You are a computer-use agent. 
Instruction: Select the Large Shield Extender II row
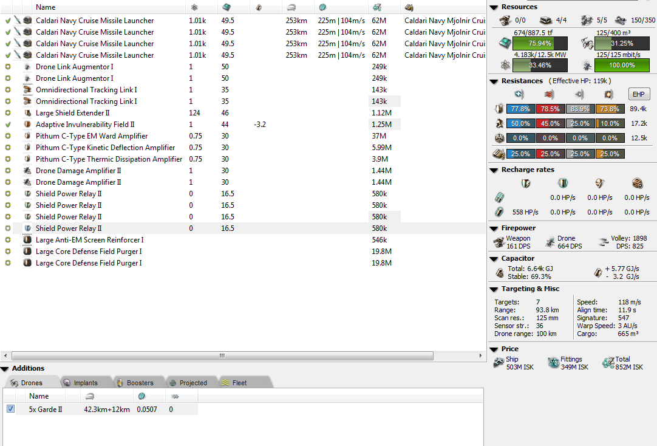click(x=243, y=113)
